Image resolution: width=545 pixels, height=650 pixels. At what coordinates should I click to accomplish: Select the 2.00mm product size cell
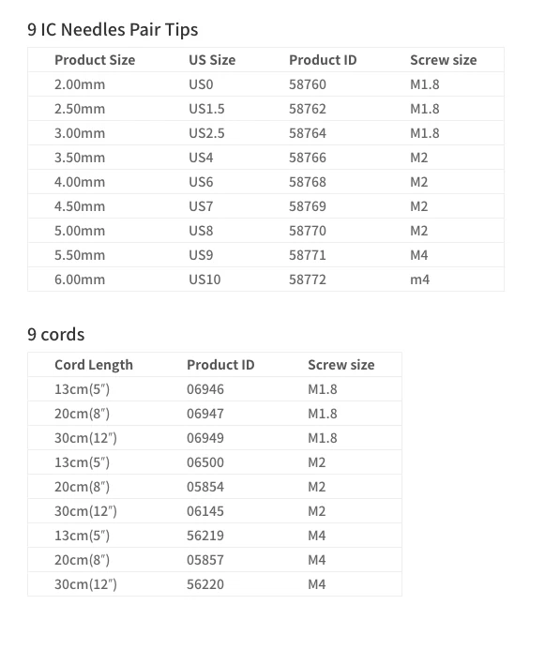coord(80,84)
